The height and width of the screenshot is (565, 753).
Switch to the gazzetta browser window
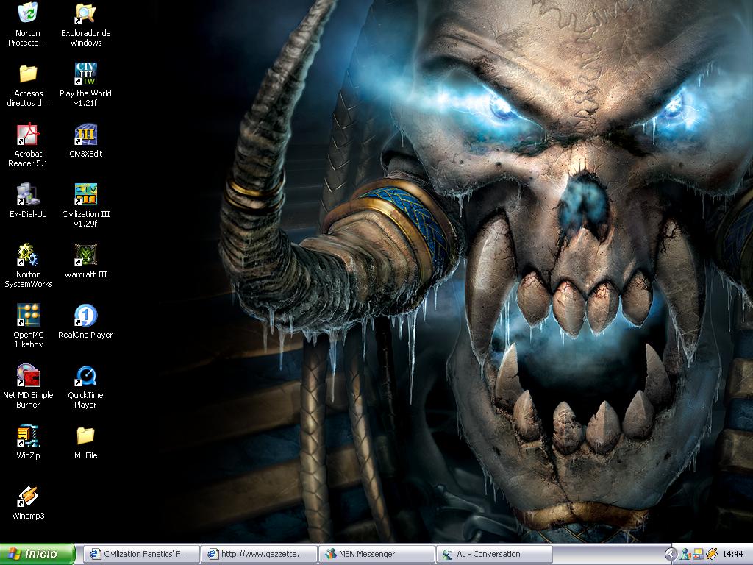pyautogui.click(x=260, y=554)
